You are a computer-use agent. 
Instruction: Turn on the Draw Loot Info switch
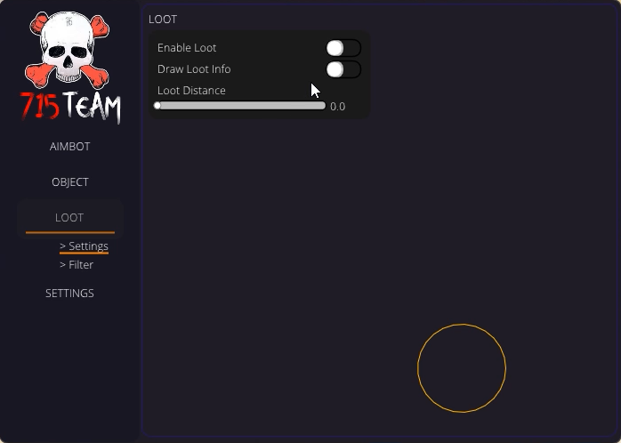[x=343, y=69]
